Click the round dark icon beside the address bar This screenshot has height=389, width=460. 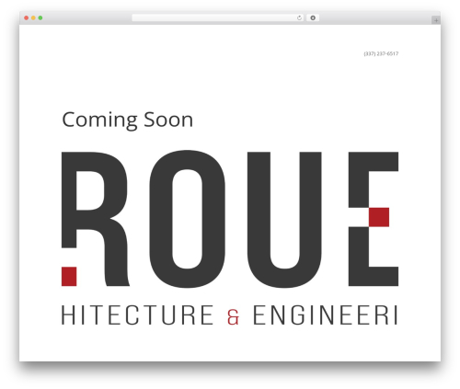(x=313, y=18)
